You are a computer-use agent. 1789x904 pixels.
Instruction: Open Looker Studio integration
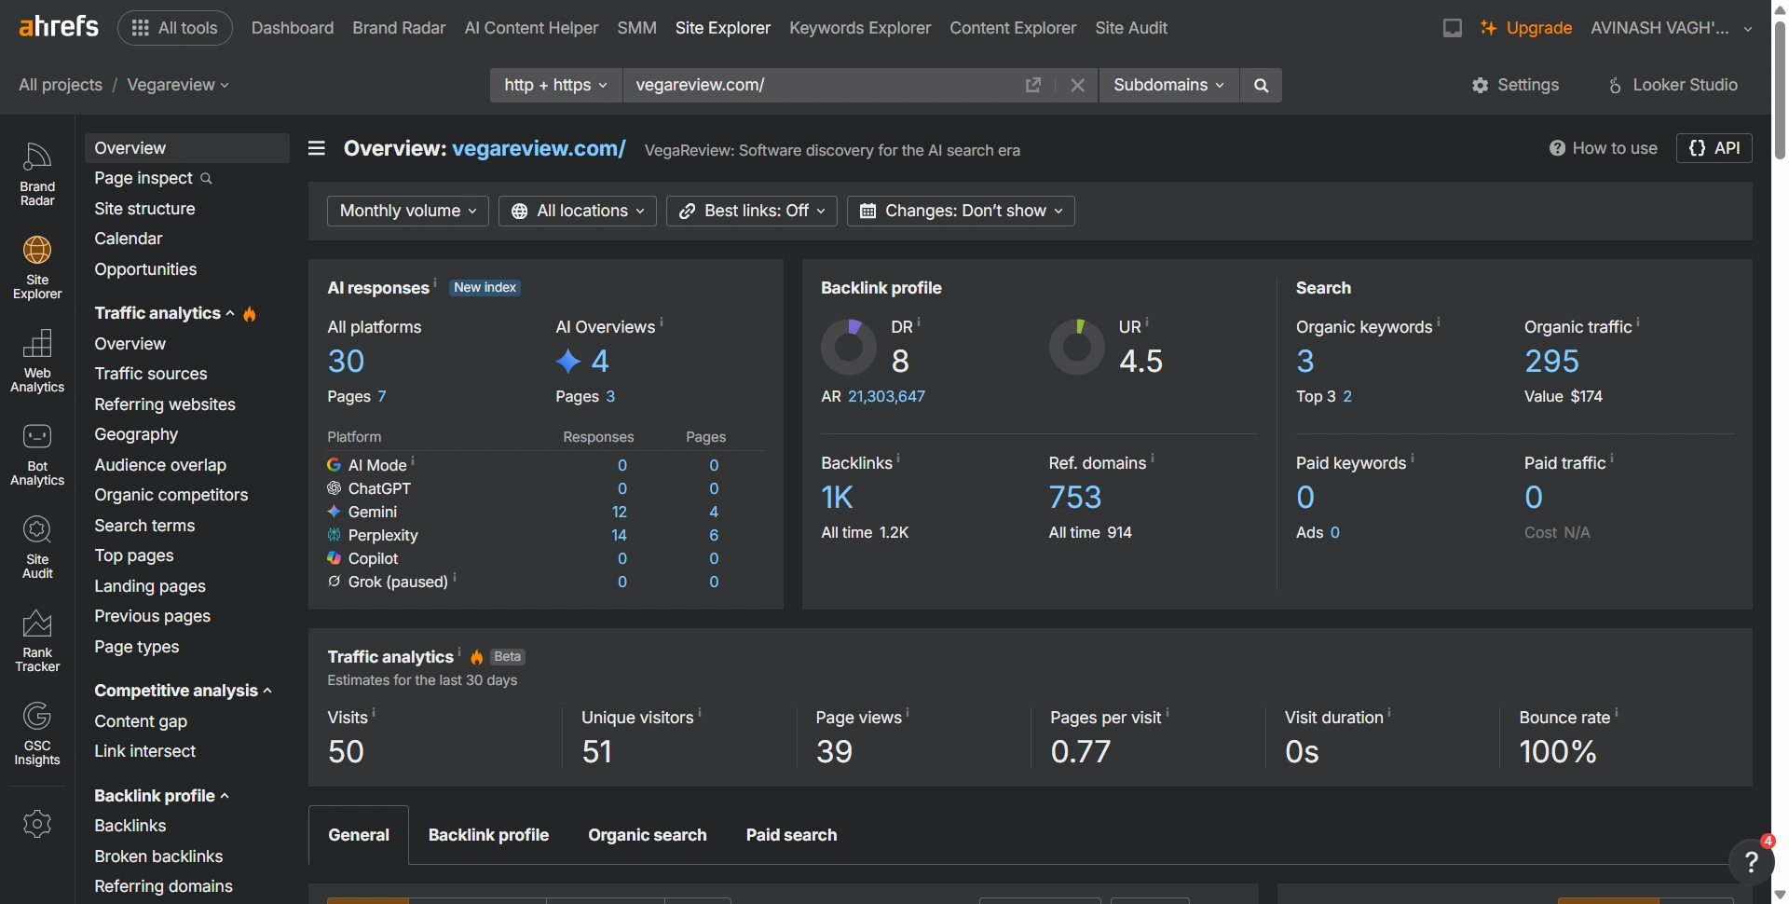pos(1673,85)
